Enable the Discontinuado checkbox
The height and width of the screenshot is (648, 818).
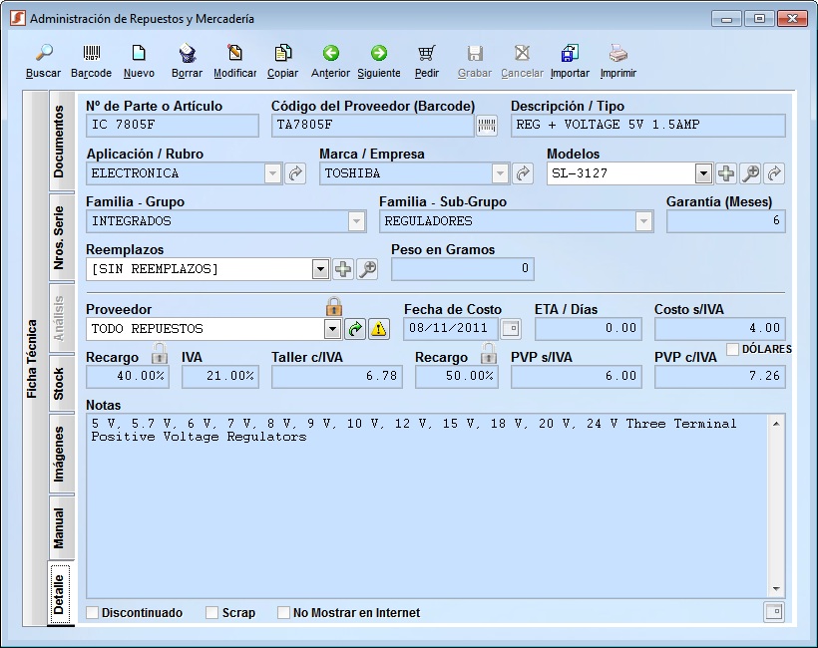point(93,613)
